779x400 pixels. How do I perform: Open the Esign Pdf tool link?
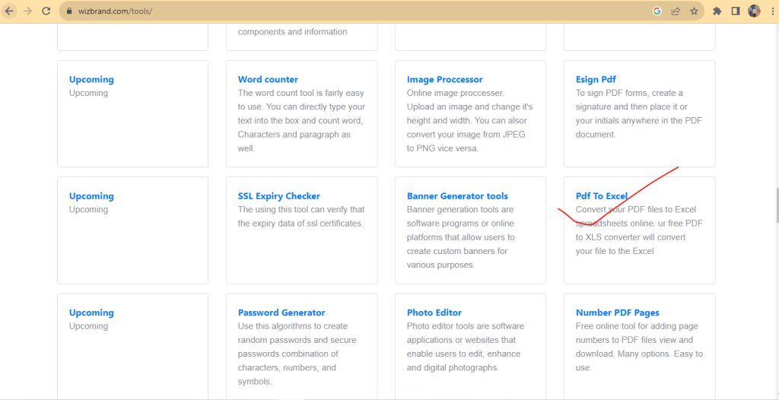coord(596,79)
